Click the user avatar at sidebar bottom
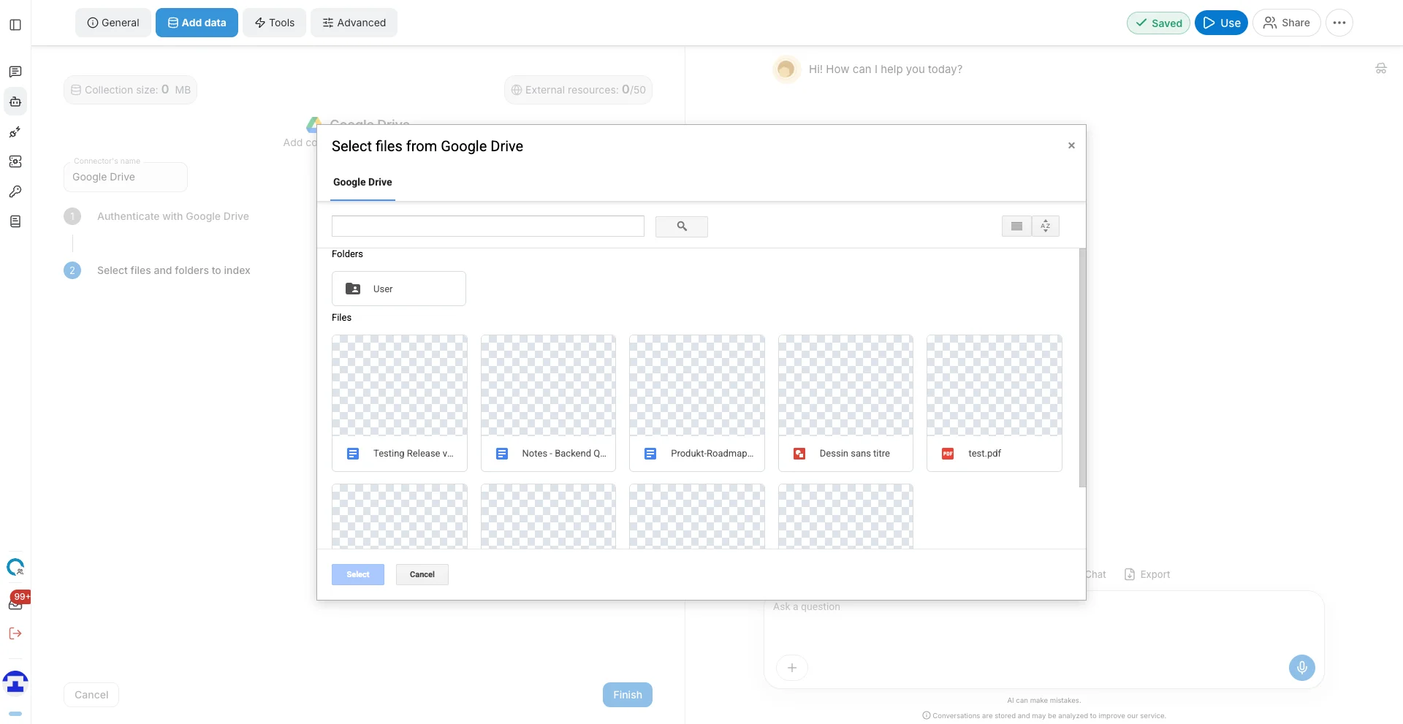Viewport: 1403px width, 724px height. (15, 682)
